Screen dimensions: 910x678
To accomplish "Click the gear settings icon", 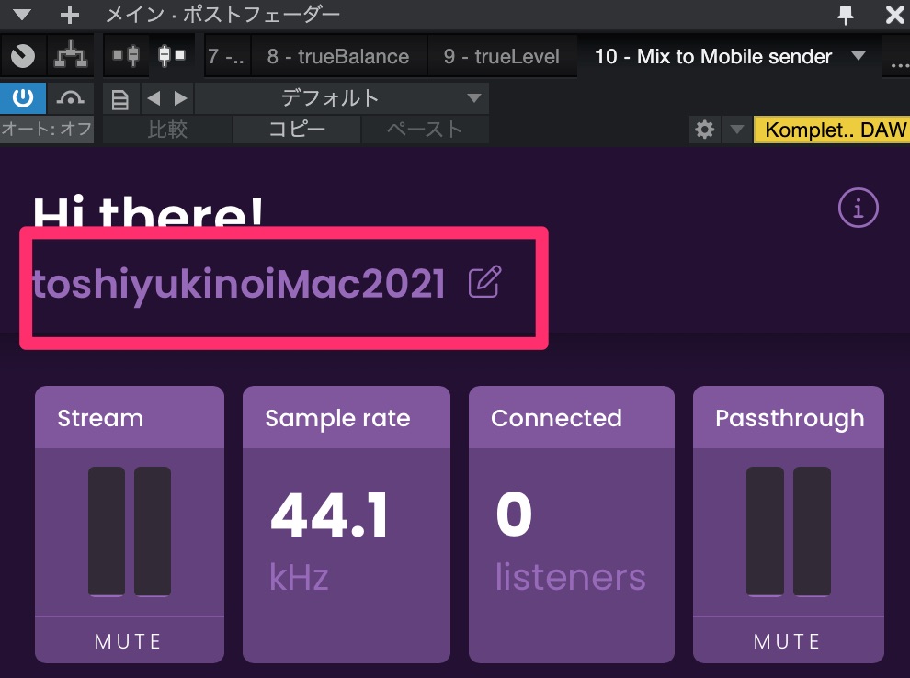I will [705, 130].
